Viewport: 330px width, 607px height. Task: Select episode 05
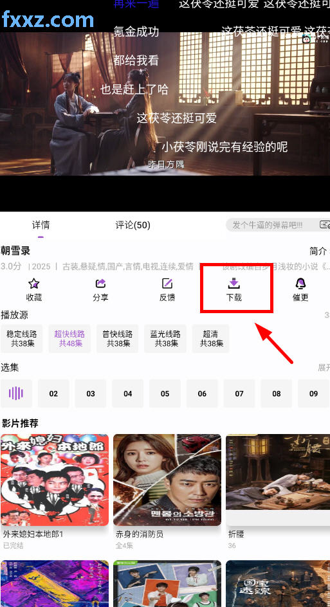[165, 394]
